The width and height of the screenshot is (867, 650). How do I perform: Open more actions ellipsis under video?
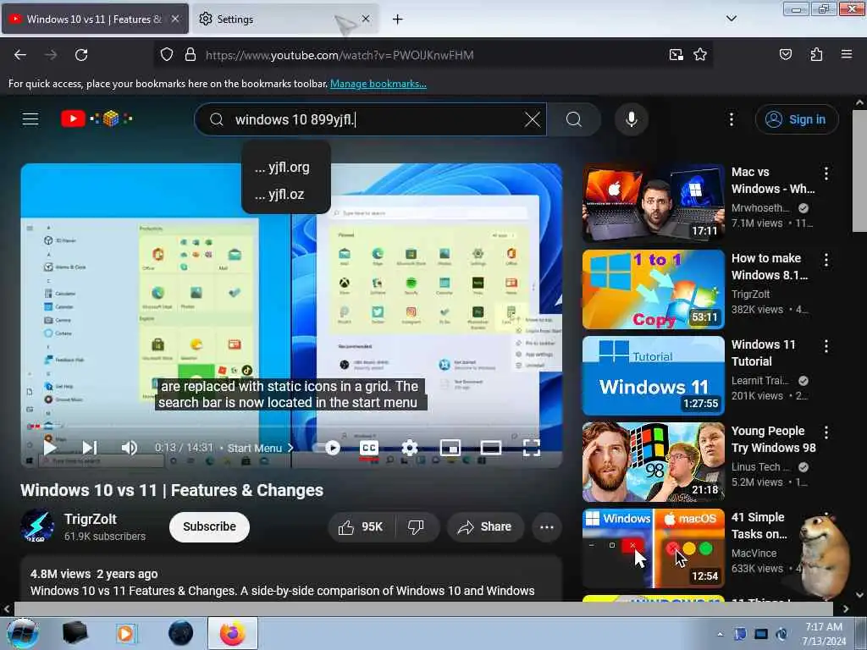547,526
